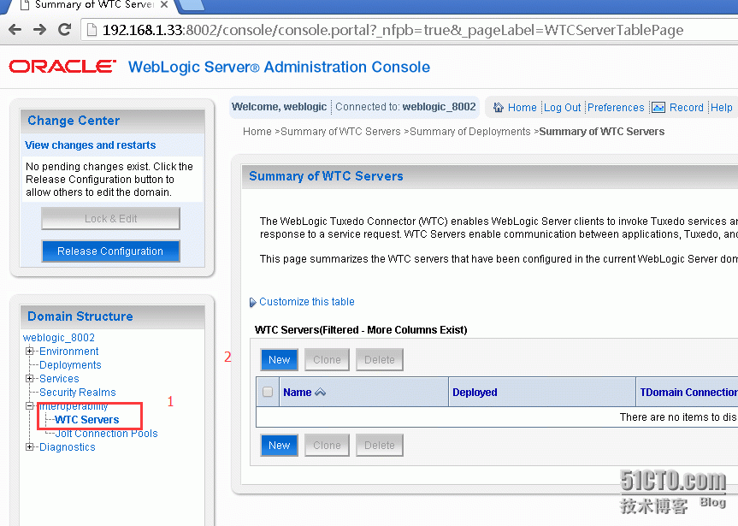Screen dimensions: 738x526
Task: Open Security Realms in Domain Structure
Action: click(x=77, y=393)
